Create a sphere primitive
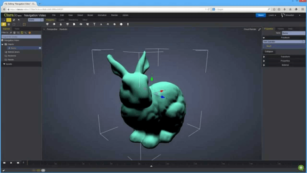 pyautogui.click(x=121, y=24)
